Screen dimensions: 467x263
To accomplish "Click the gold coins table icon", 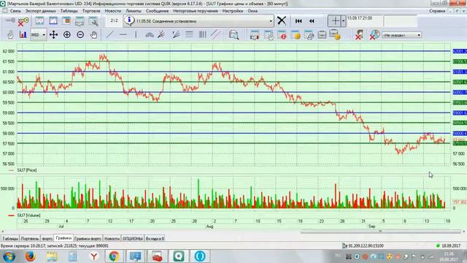I will pyautogui.click(x=296, y=35).
